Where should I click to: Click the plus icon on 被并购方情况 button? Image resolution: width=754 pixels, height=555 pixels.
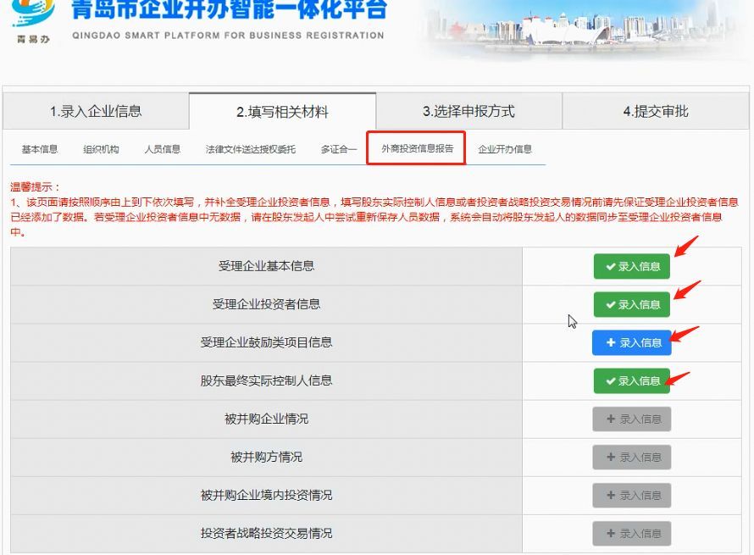point(612,457)
